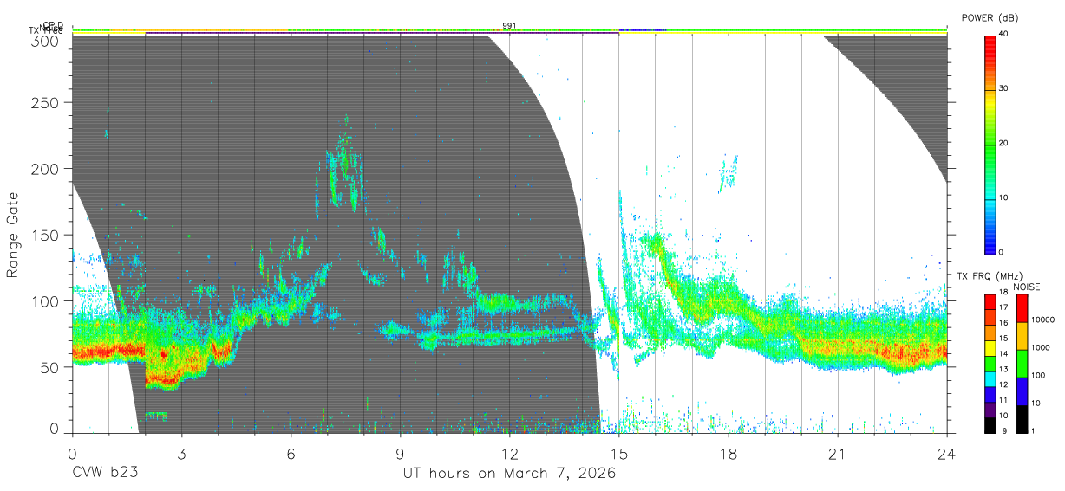1065x491 pixels.
Task: Click the 200 tick on Range Gate axis
Action: coord(46,168)
